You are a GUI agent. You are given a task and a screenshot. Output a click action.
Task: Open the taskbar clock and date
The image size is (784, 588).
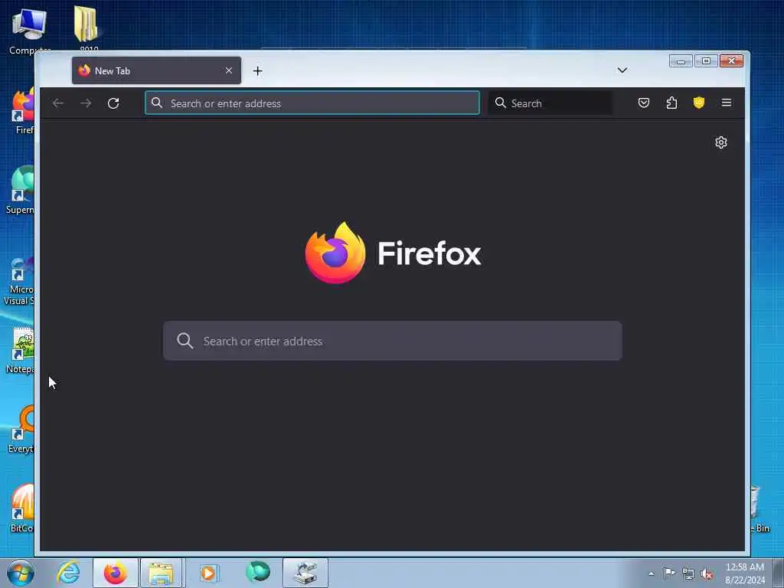pos(745,573)
